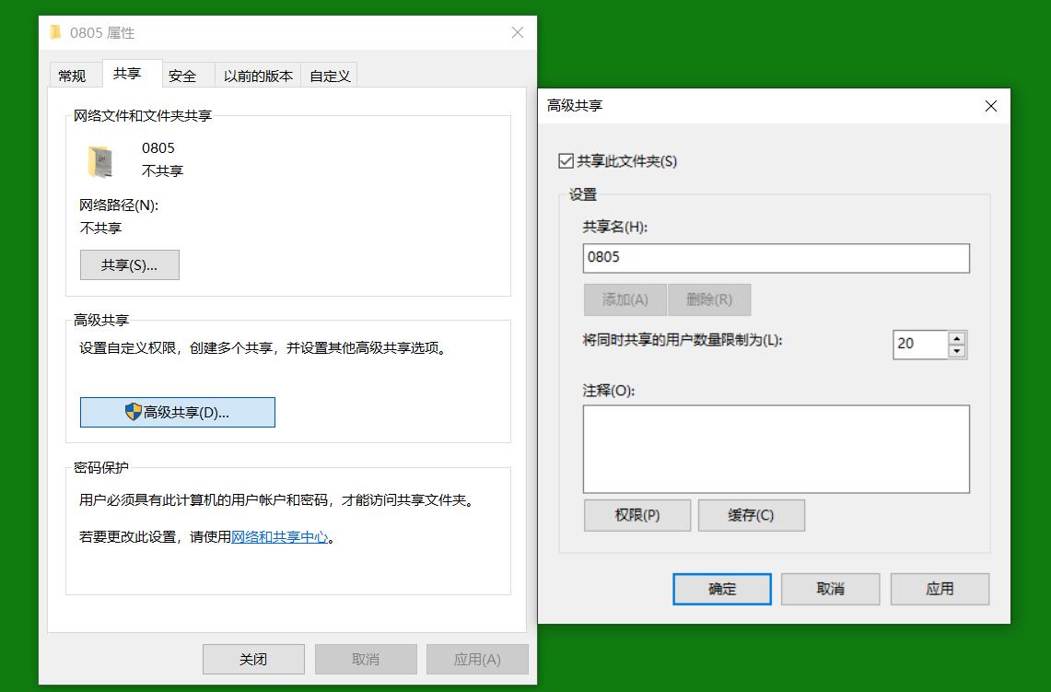Screen dimensions: 1051x692
Task: Switch to the 常规 tab
Action: coord(75,75)
